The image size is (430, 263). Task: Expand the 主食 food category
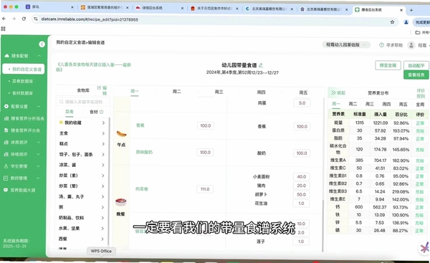pyautogui.click(x=103, y=133)
